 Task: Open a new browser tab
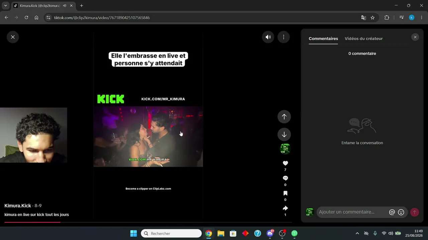pos(81,6)
